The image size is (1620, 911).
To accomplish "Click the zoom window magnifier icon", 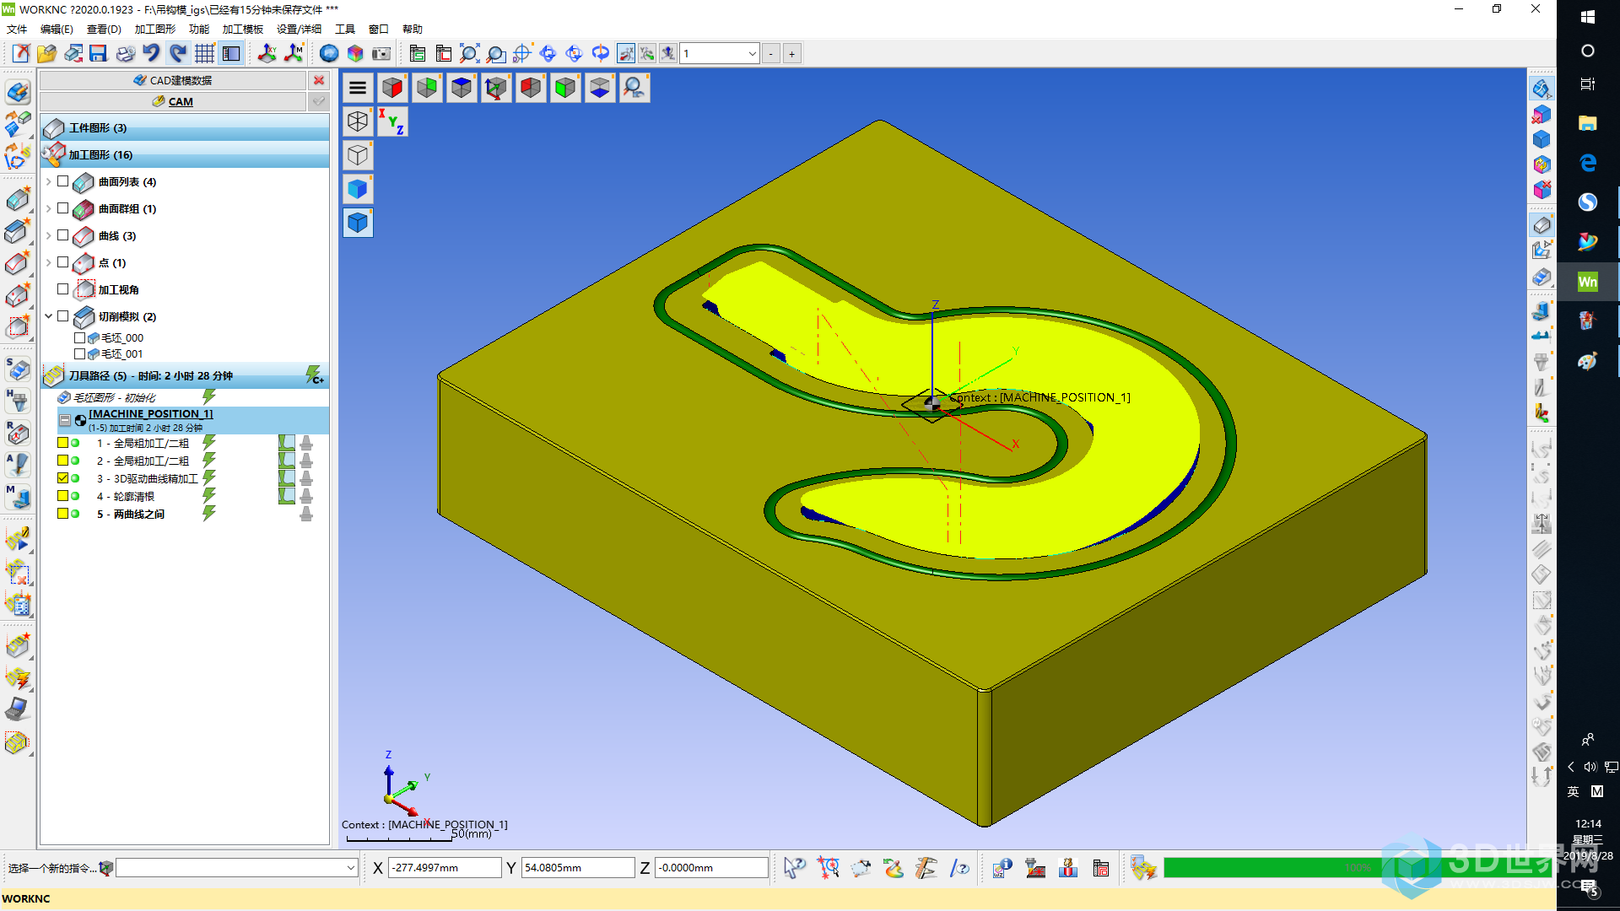I will pyautogui.click(x=496, y=53).
